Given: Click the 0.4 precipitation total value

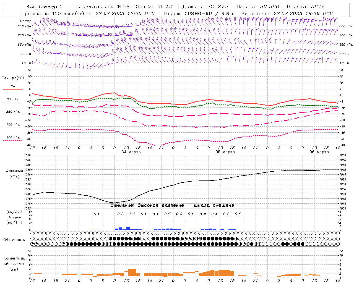Looking at the screenshot, I should click(x=214, y=214).
